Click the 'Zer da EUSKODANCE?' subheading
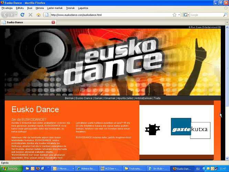This screenshot has width=229, height=172. [29, 119]
